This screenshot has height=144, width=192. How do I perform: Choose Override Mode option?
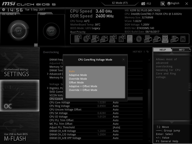[x=78, y=79]
